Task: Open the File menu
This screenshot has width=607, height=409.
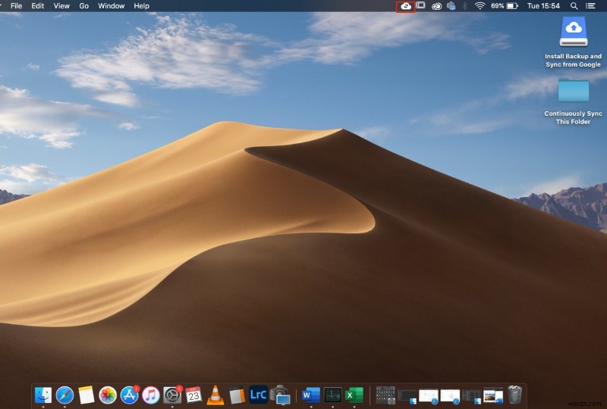Action: click(16, 6)
